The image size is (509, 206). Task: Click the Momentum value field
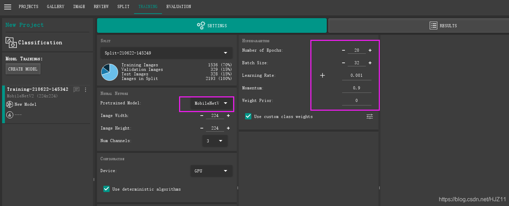point(356,88)
